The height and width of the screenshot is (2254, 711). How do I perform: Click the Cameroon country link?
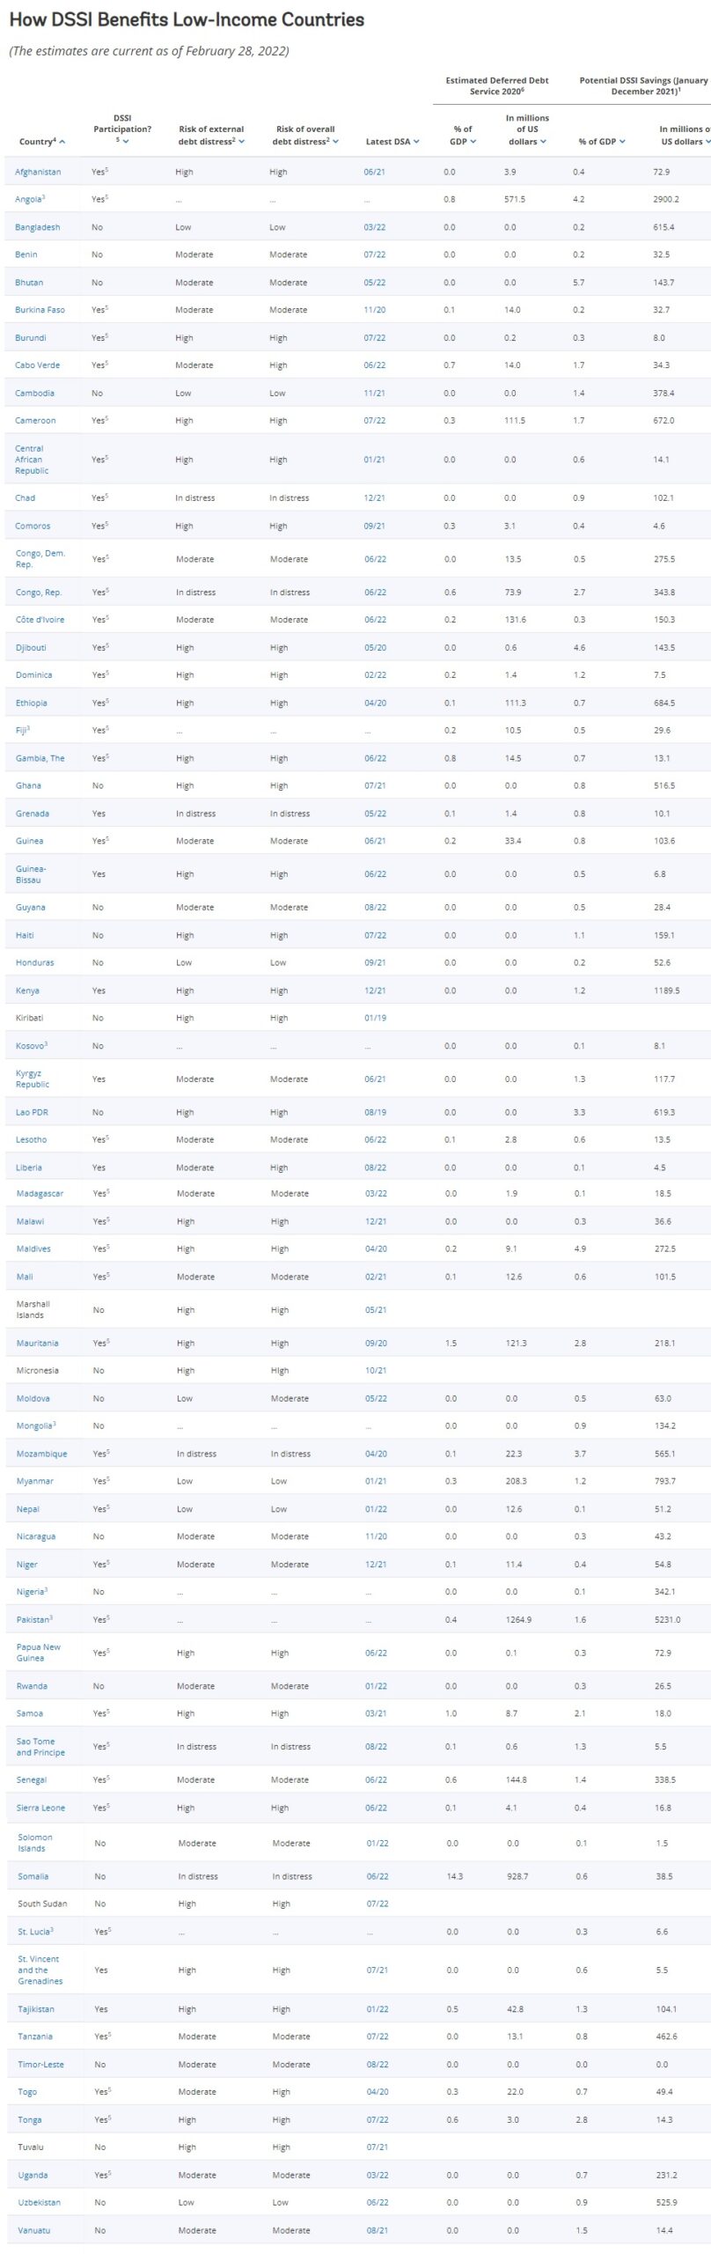pos(35,421)
